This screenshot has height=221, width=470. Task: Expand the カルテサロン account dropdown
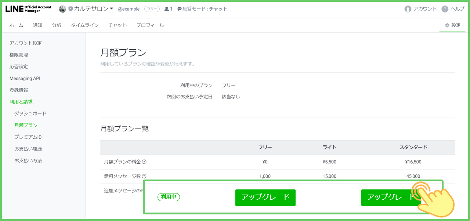click(x=112, y=8)
